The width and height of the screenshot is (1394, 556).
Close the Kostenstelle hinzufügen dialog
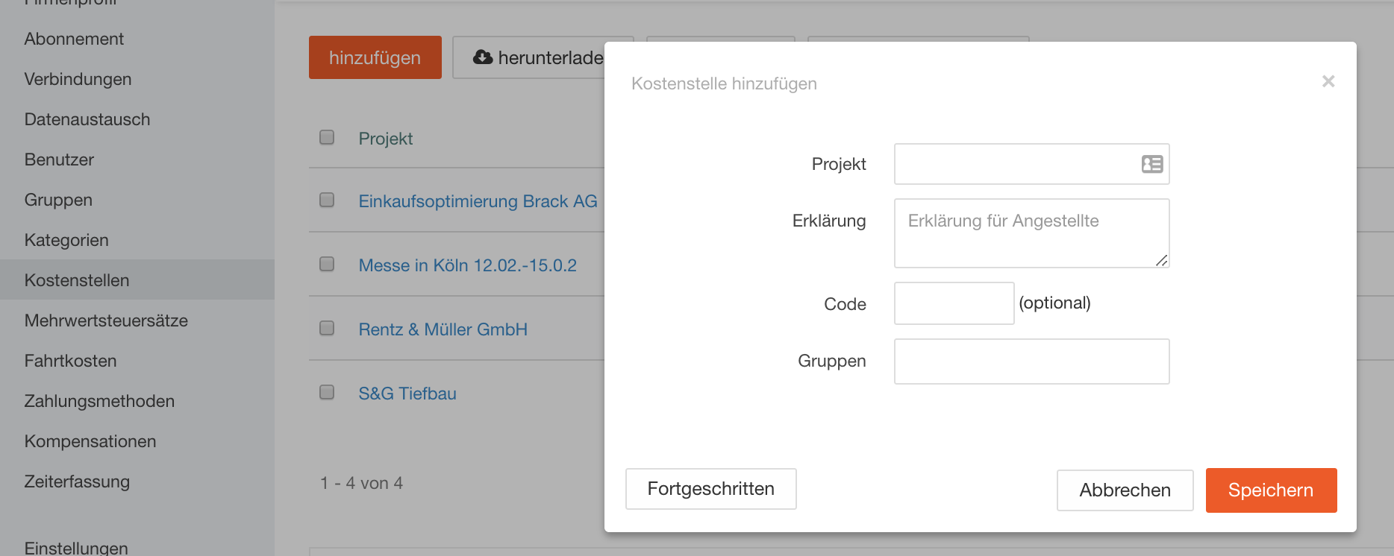pos(1328,81)
